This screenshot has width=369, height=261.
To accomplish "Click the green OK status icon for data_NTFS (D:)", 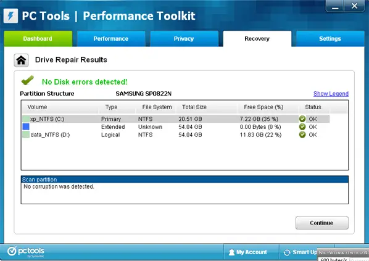I will (302, 135).
